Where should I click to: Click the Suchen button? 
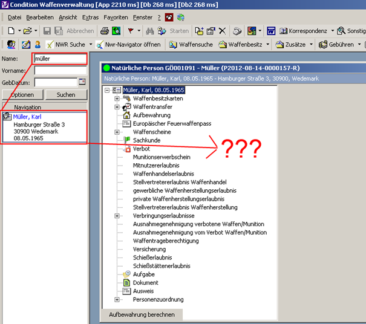tap(65, 95)
